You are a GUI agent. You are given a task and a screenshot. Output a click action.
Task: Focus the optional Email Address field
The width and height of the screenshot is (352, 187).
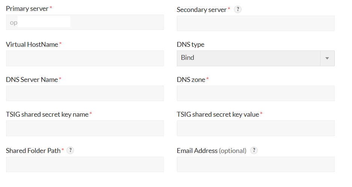click(255, 164)
